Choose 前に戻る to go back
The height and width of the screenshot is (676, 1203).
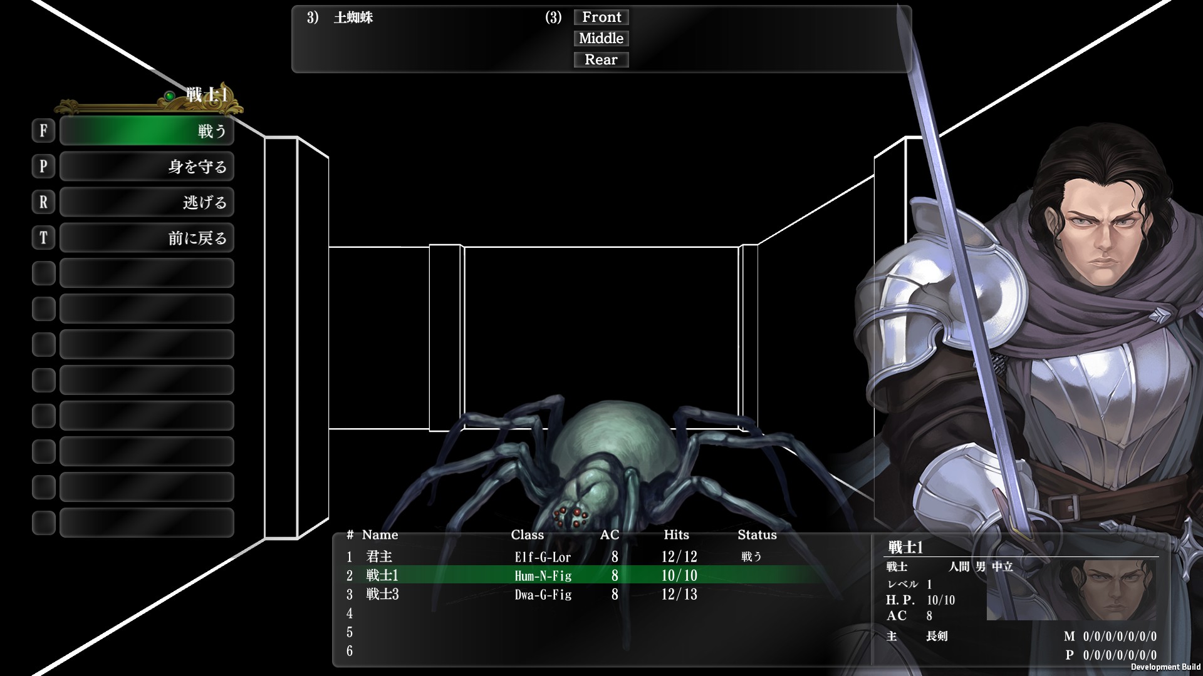pos(147,238)
